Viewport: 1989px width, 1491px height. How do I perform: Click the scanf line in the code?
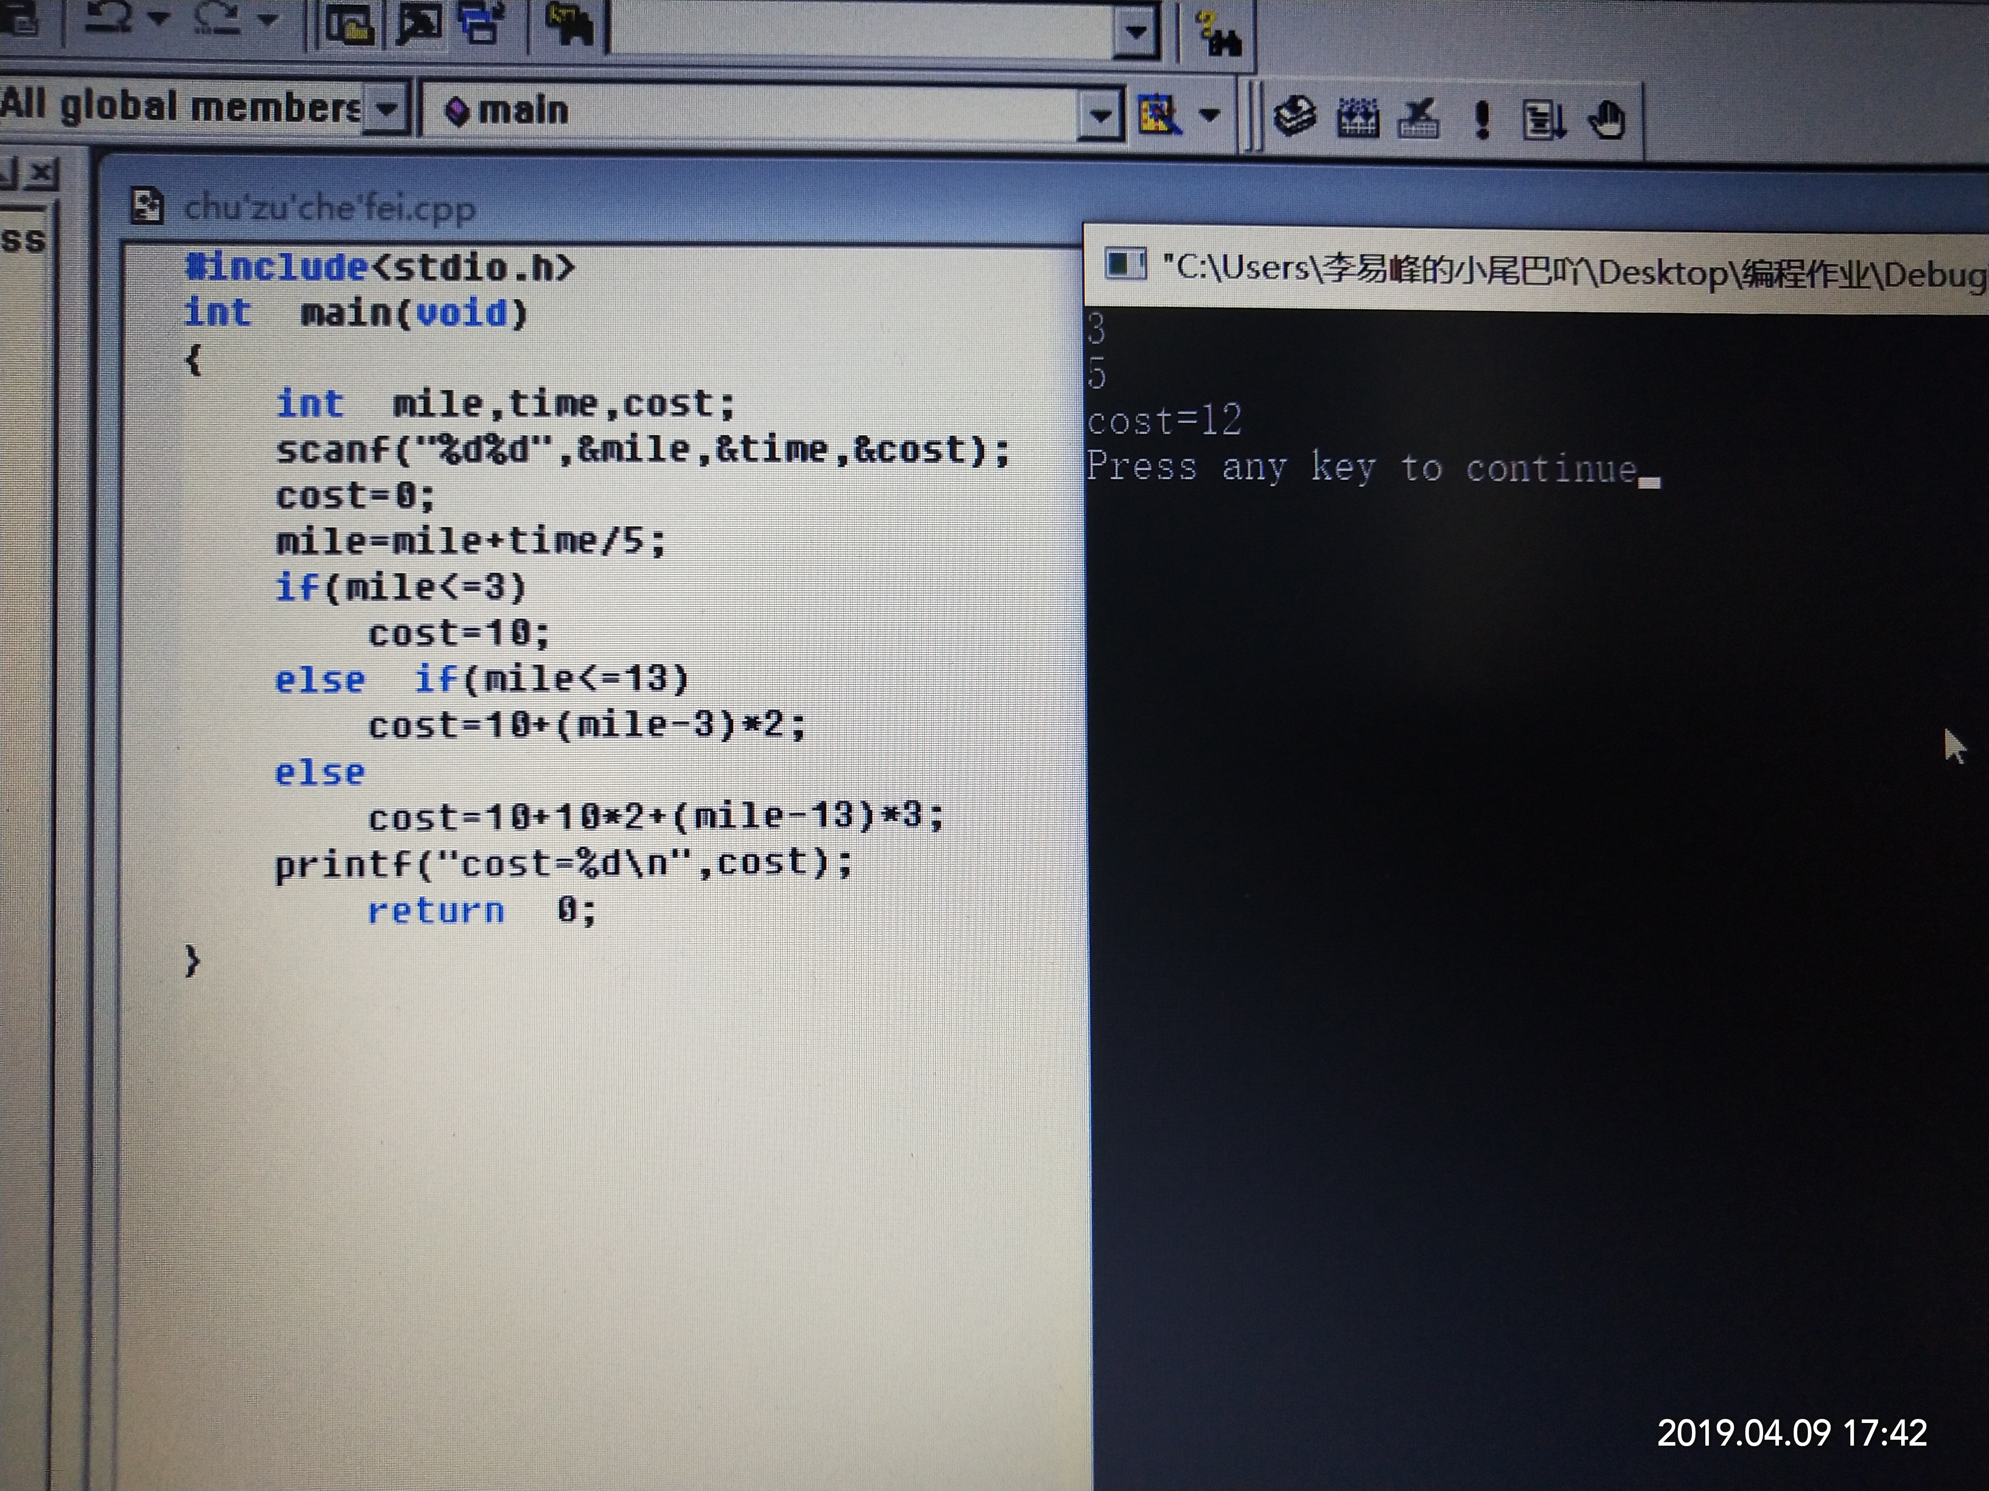coord(643,449)
